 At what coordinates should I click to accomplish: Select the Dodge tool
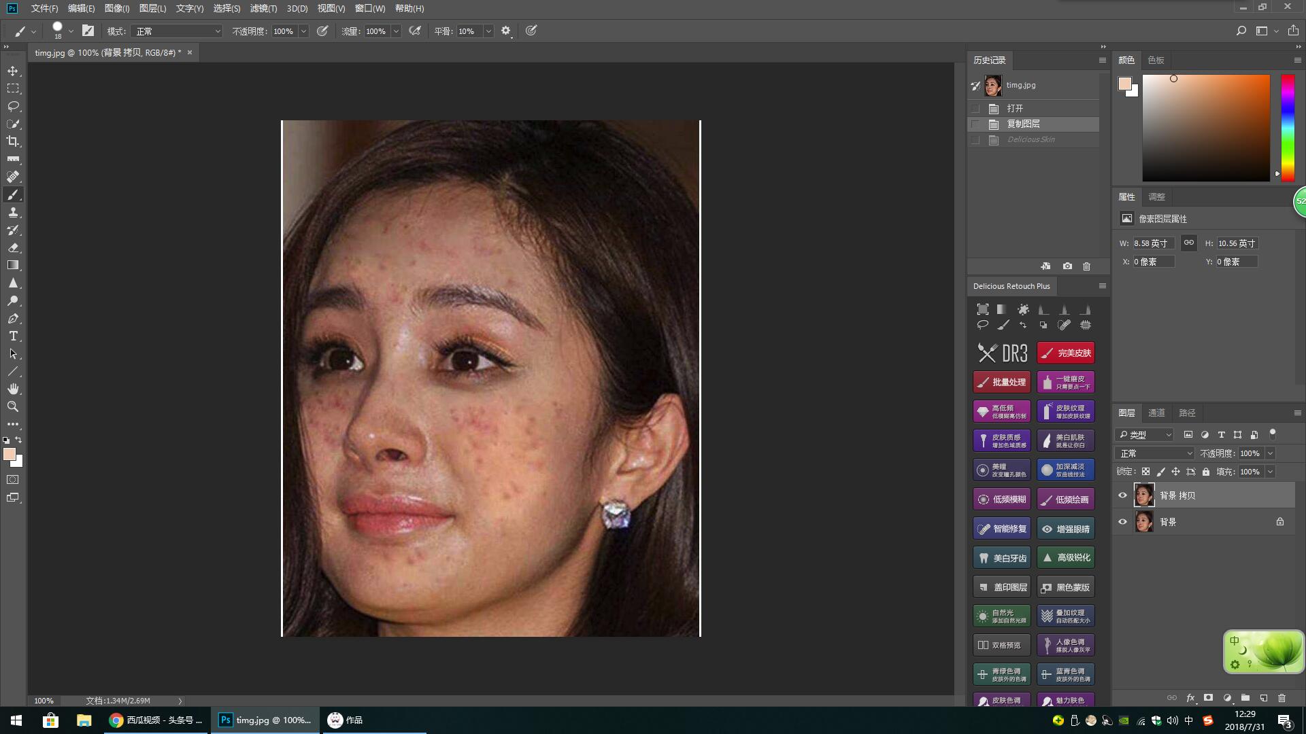coord(13,300)
